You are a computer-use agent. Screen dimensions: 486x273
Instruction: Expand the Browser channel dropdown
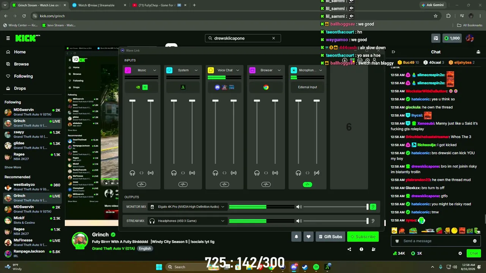click(279, 70)
